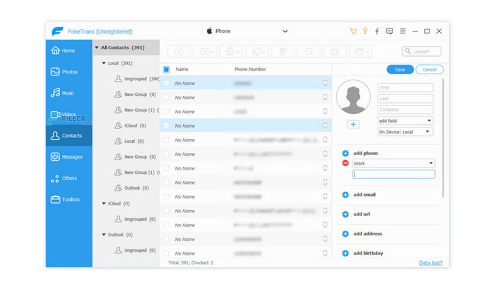Click the plus button under the avatar

click(353, 124)
